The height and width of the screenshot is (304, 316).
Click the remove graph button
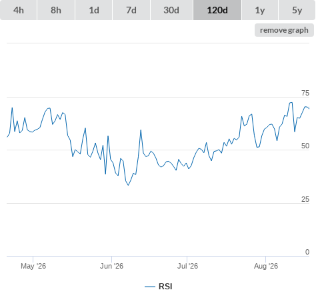coord(284,30)
